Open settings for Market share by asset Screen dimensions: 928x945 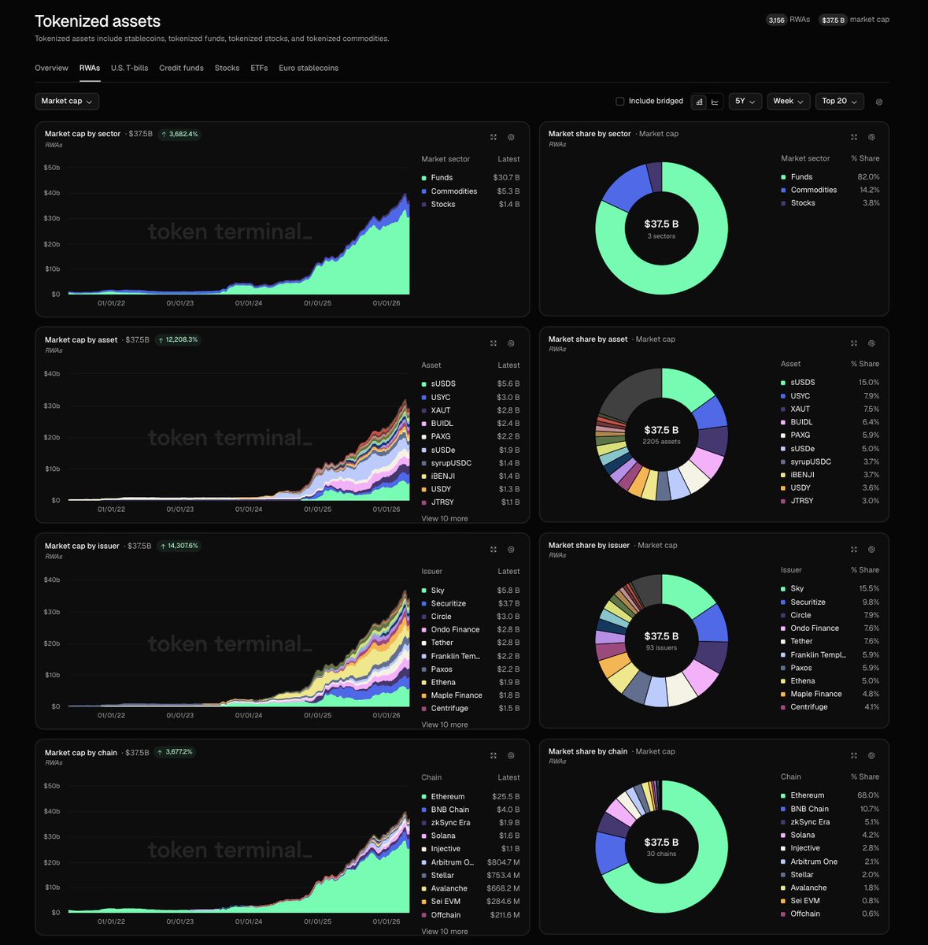click(871, 343)
